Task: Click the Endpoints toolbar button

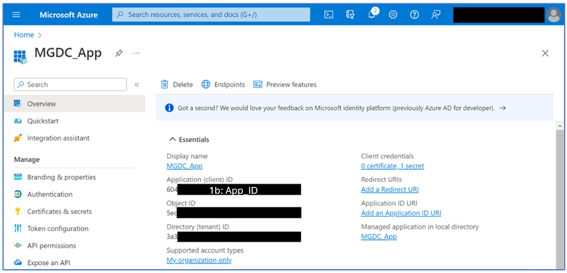Action: click(x=223, y=84)
